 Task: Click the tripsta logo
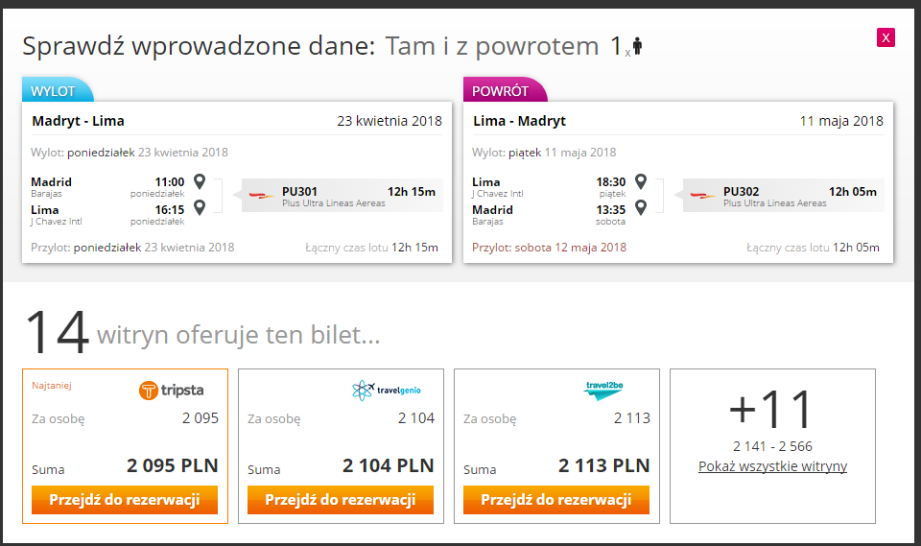pos(171,390)
